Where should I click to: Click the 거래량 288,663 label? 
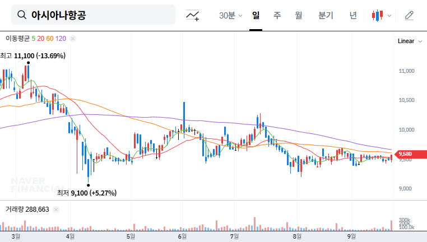[x=27, y=210]
